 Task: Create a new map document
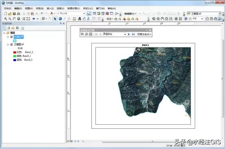tap(6, 14)
